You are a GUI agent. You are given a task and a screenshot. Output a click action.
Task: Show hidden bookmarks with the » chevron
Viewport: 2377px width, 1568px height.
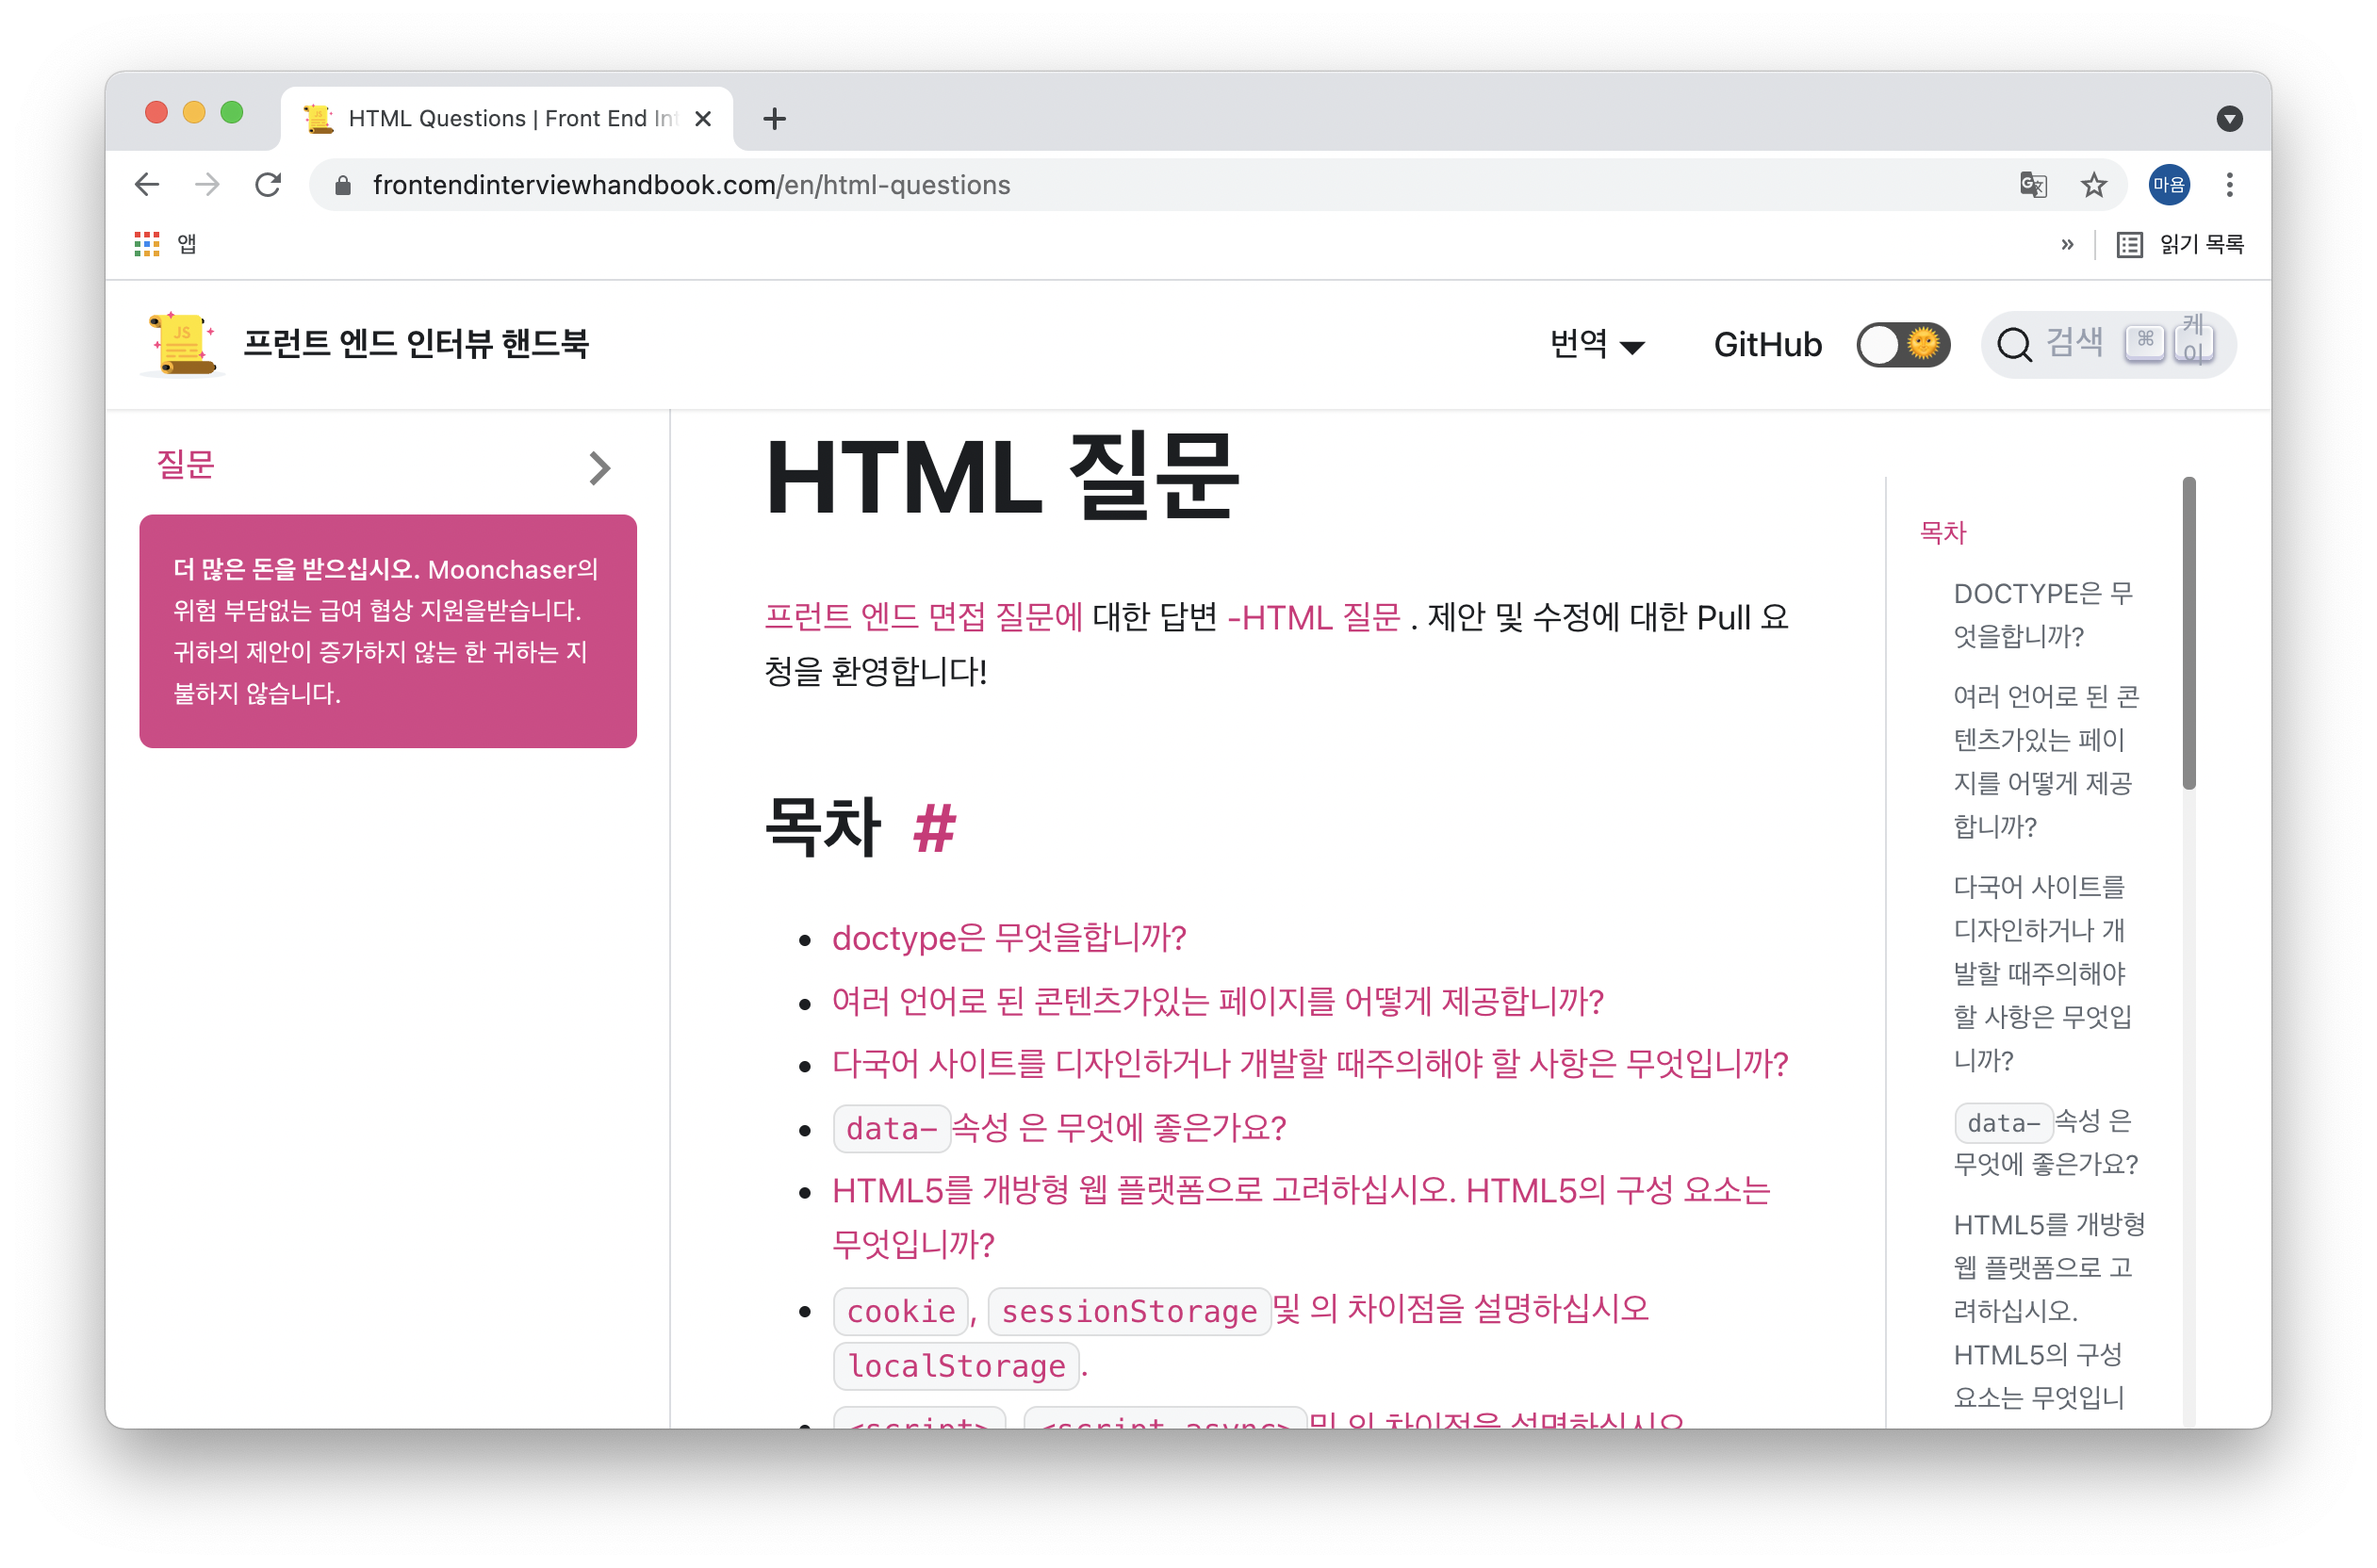coord(2067,244)
